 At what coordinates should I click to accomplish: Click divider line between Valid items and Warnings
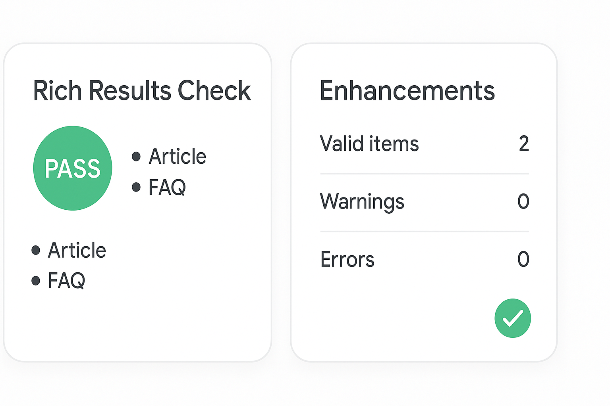tap(424, 174)
